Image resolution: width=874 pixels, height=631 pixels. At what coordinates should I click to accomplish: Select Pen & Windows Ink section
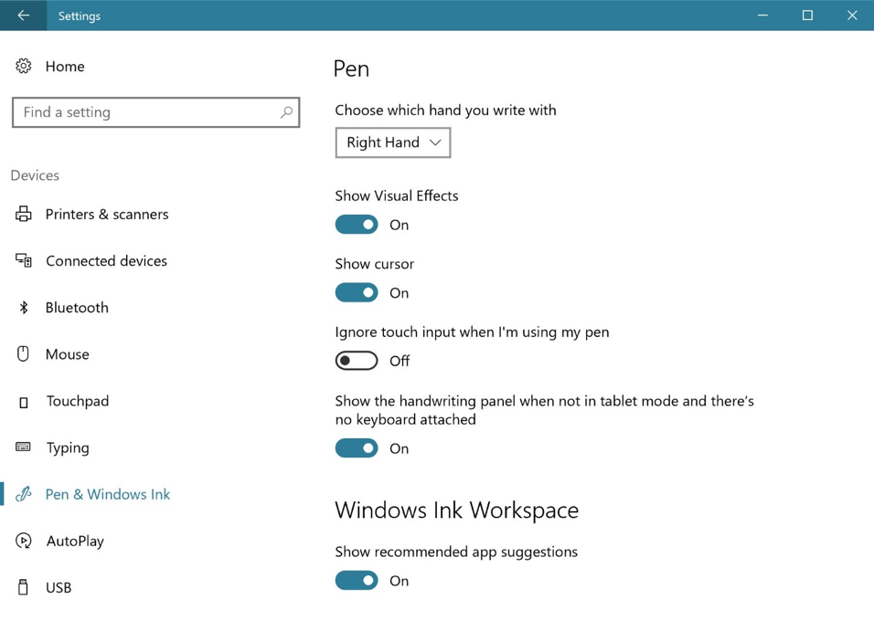click(108, 494)
